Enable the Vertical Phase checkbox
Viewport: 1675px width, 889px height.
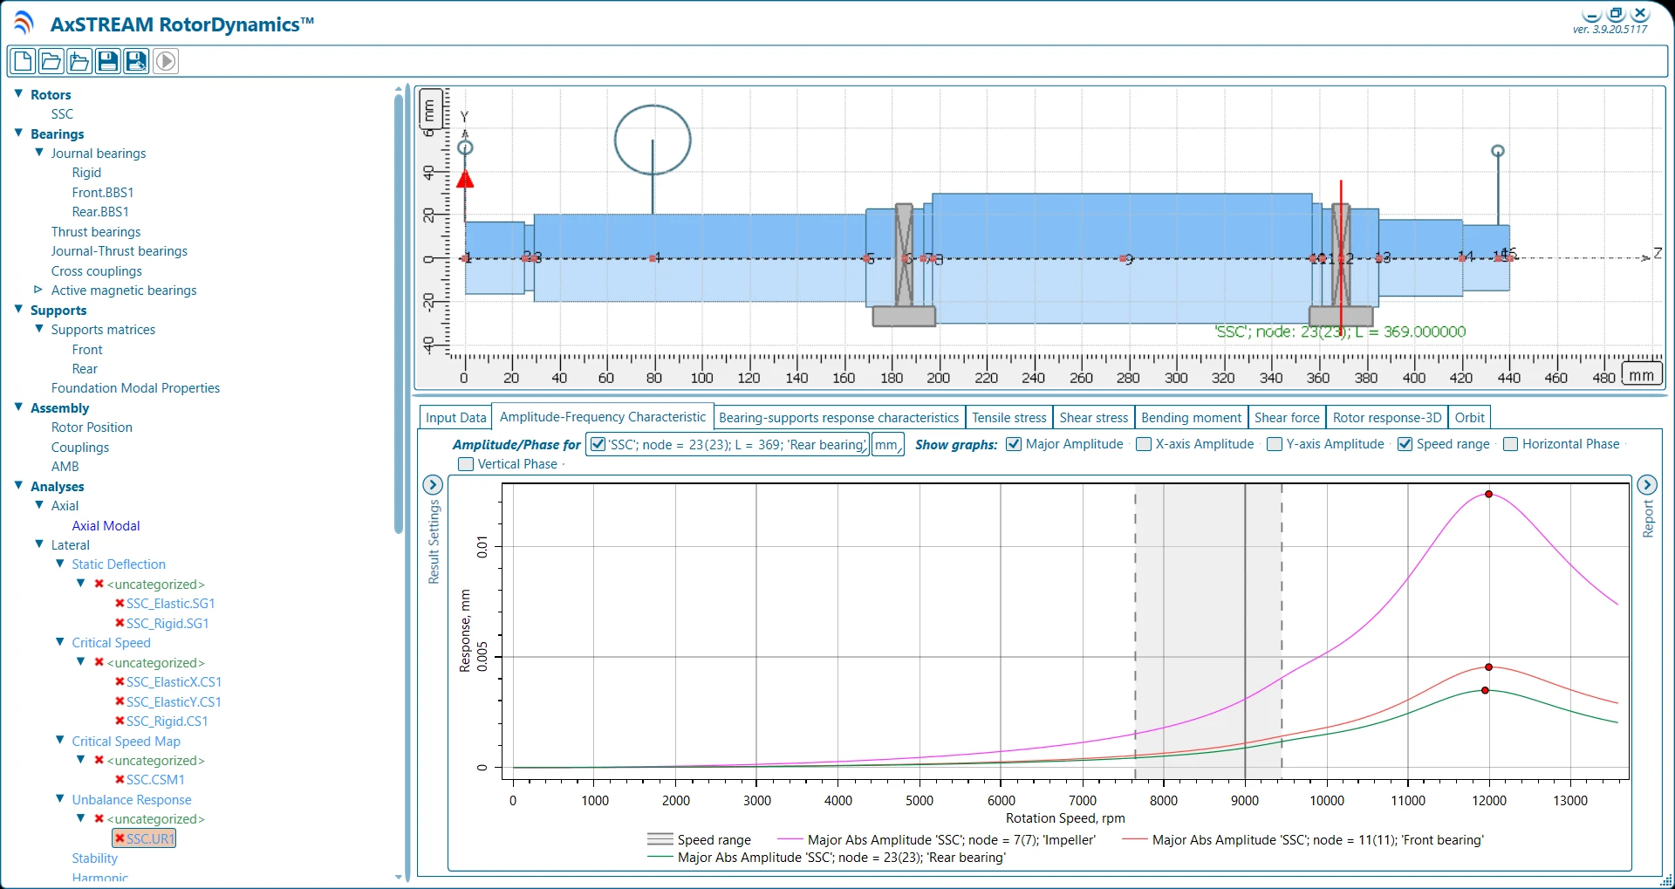pos(466,463)
